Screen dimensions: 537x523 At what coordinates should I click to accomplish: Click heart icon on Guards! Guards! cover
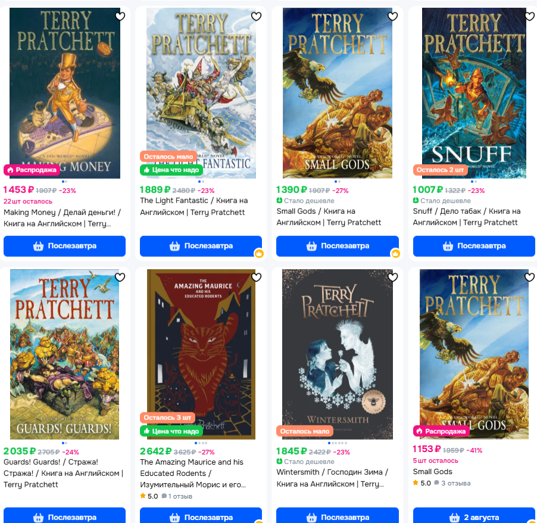pyautogui.click(x=120, y=277)
